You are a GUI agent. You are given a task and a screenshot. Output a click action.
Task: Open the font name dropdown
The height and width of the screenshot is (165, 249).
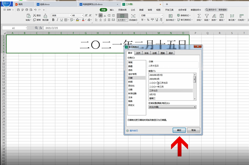(71, 15)
